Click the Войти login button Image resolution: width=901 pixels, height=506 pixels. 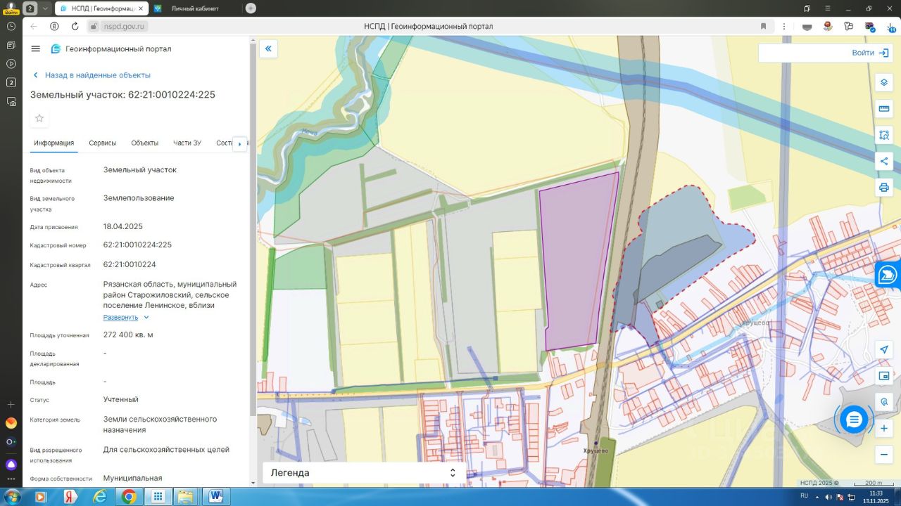click(x=870, y=53)
